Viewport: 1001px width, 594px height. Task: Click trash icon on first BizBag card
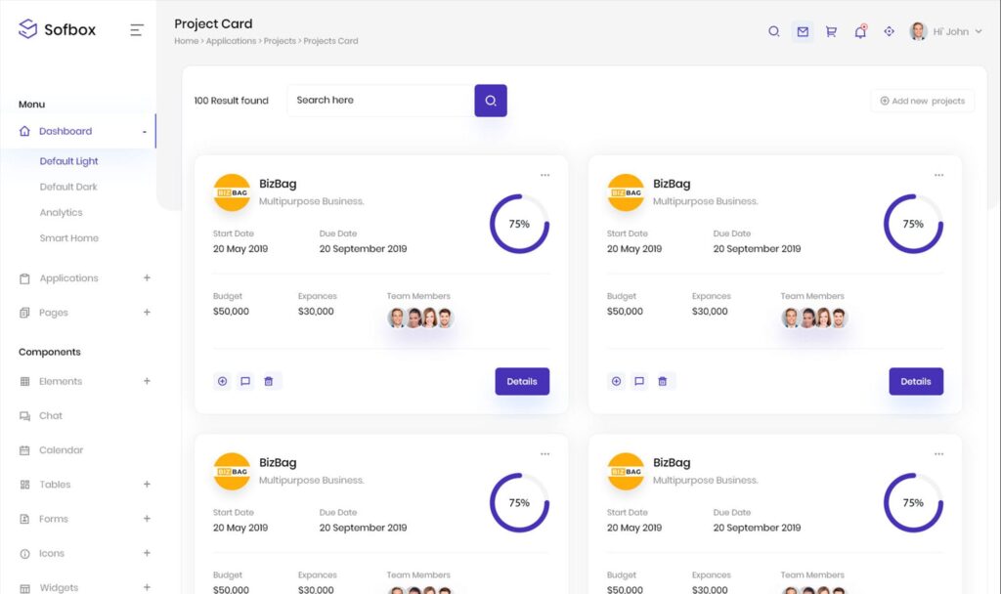coord(269,381)
